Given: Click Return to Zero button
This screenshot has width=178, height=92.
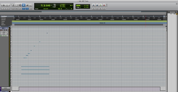Looking at the screenshot, I should [x=94, y=9].
